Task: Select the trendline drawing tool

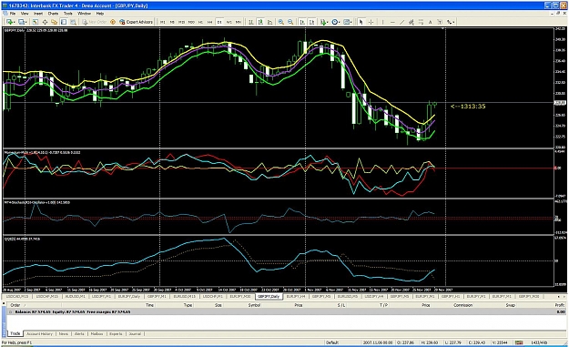Action: pyautogui.click(x=401, y=22)
